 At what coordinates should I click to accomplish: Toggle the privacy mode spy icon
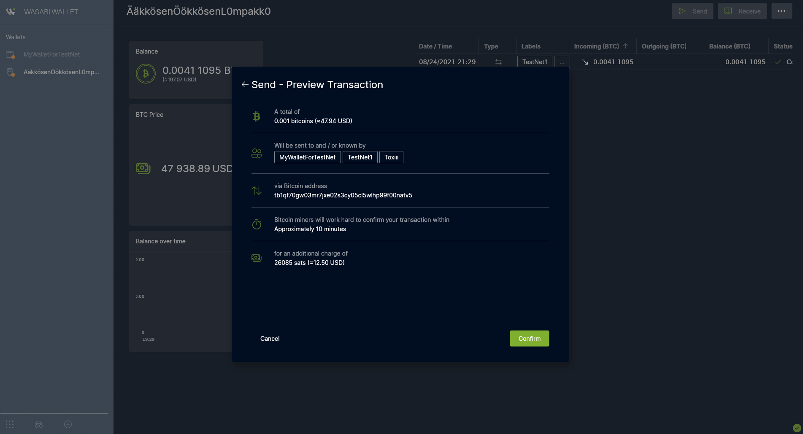click(x=39, y=424)
